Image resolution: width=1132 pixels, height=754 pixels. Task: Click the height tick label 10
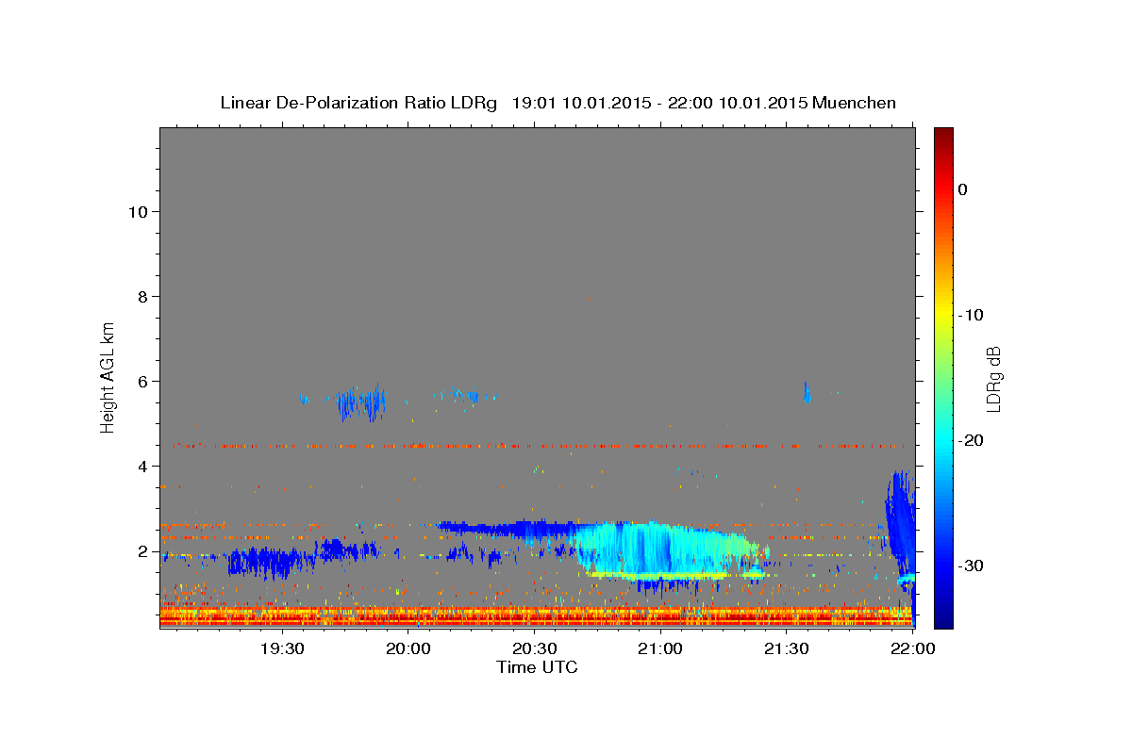point(138,211)
